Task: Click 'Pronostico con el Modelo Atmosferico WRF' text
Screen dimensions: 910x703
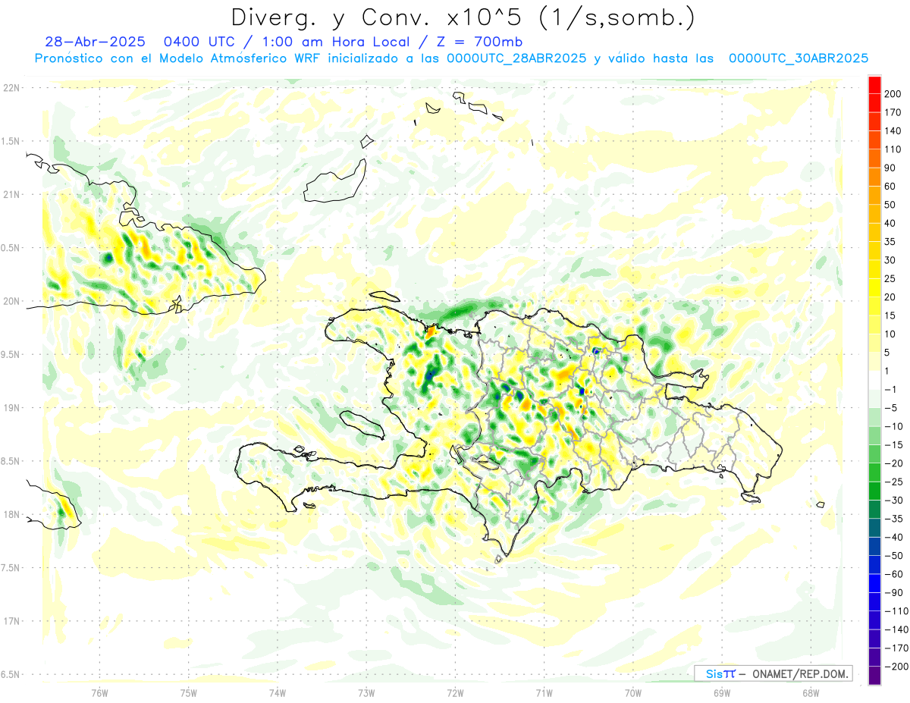Action: click(x=179, y=58)
